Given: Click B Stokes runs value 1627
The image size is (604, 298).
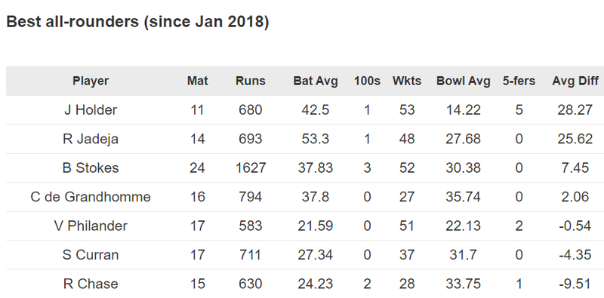Looking at the screenshot, I should (251, 168).
